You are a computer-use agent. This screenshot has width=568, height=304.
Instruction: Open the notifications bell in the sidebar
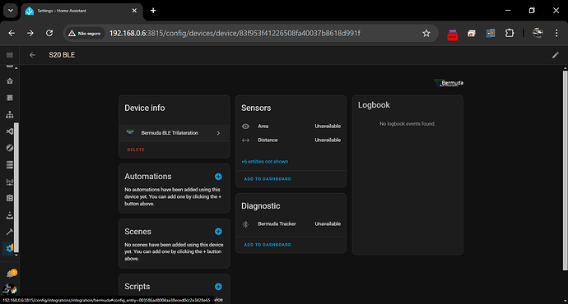click(x=11, y=274)
